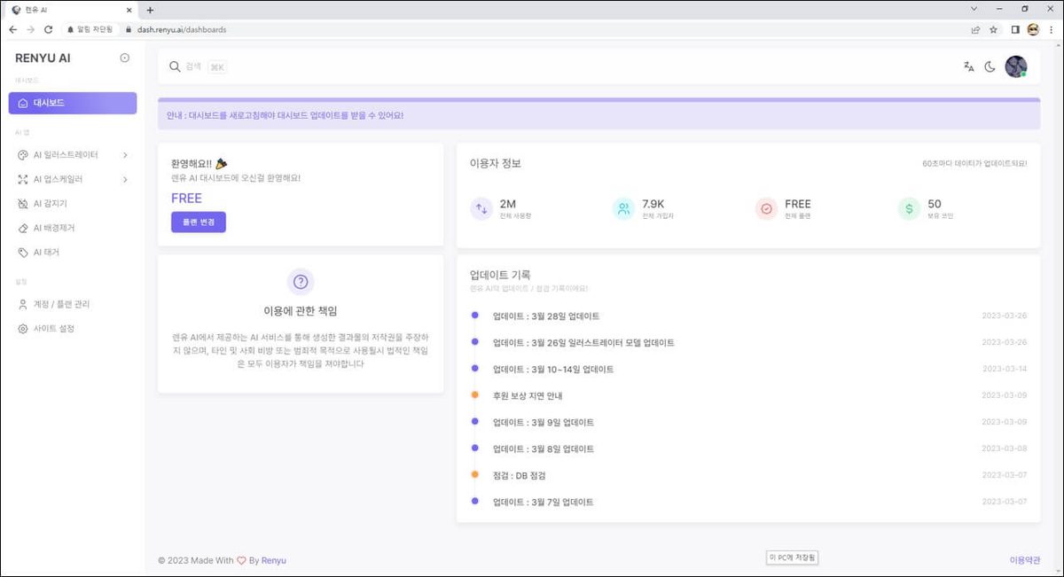
Task: Click the checkmark icon beside FREE plan stat
Action: tap(767, 209)
